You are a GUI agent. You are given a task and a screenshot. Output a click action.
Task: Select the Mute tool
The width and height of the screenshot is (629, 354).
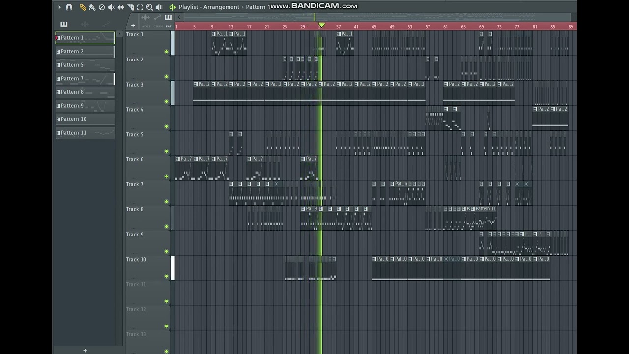pyautogui.click(x=112, y=7)
